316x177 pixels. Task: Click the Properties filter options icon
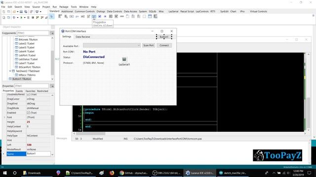(52, 86)
